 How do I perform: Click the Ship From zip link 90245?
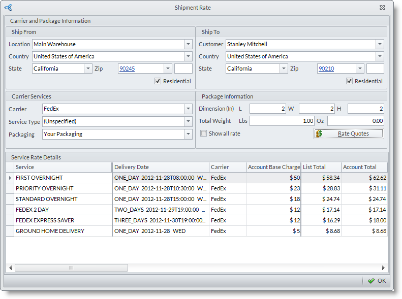click(127, 69)
